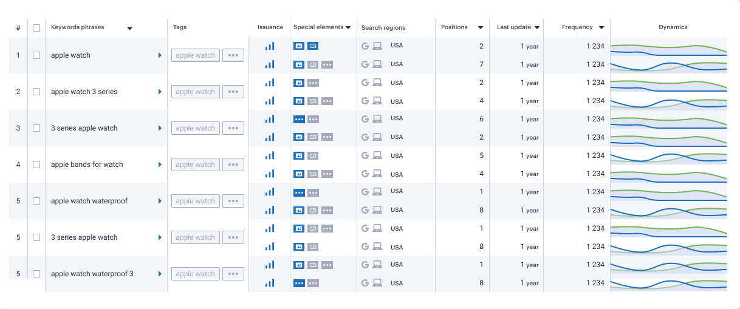Open the Special elements column dropdown

348,27
